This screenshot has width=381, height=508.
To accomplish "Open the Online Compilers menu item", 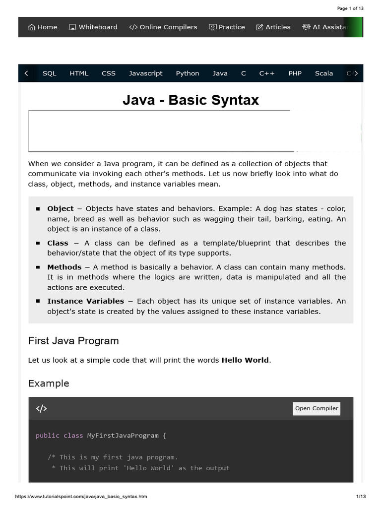I will pos(163,27).
